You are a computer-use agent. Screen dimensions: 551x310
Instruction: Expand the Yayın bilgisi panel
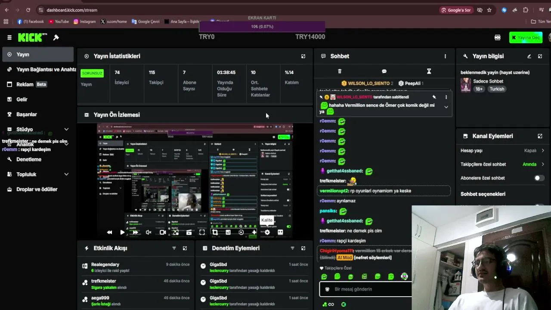coord(540,56)
